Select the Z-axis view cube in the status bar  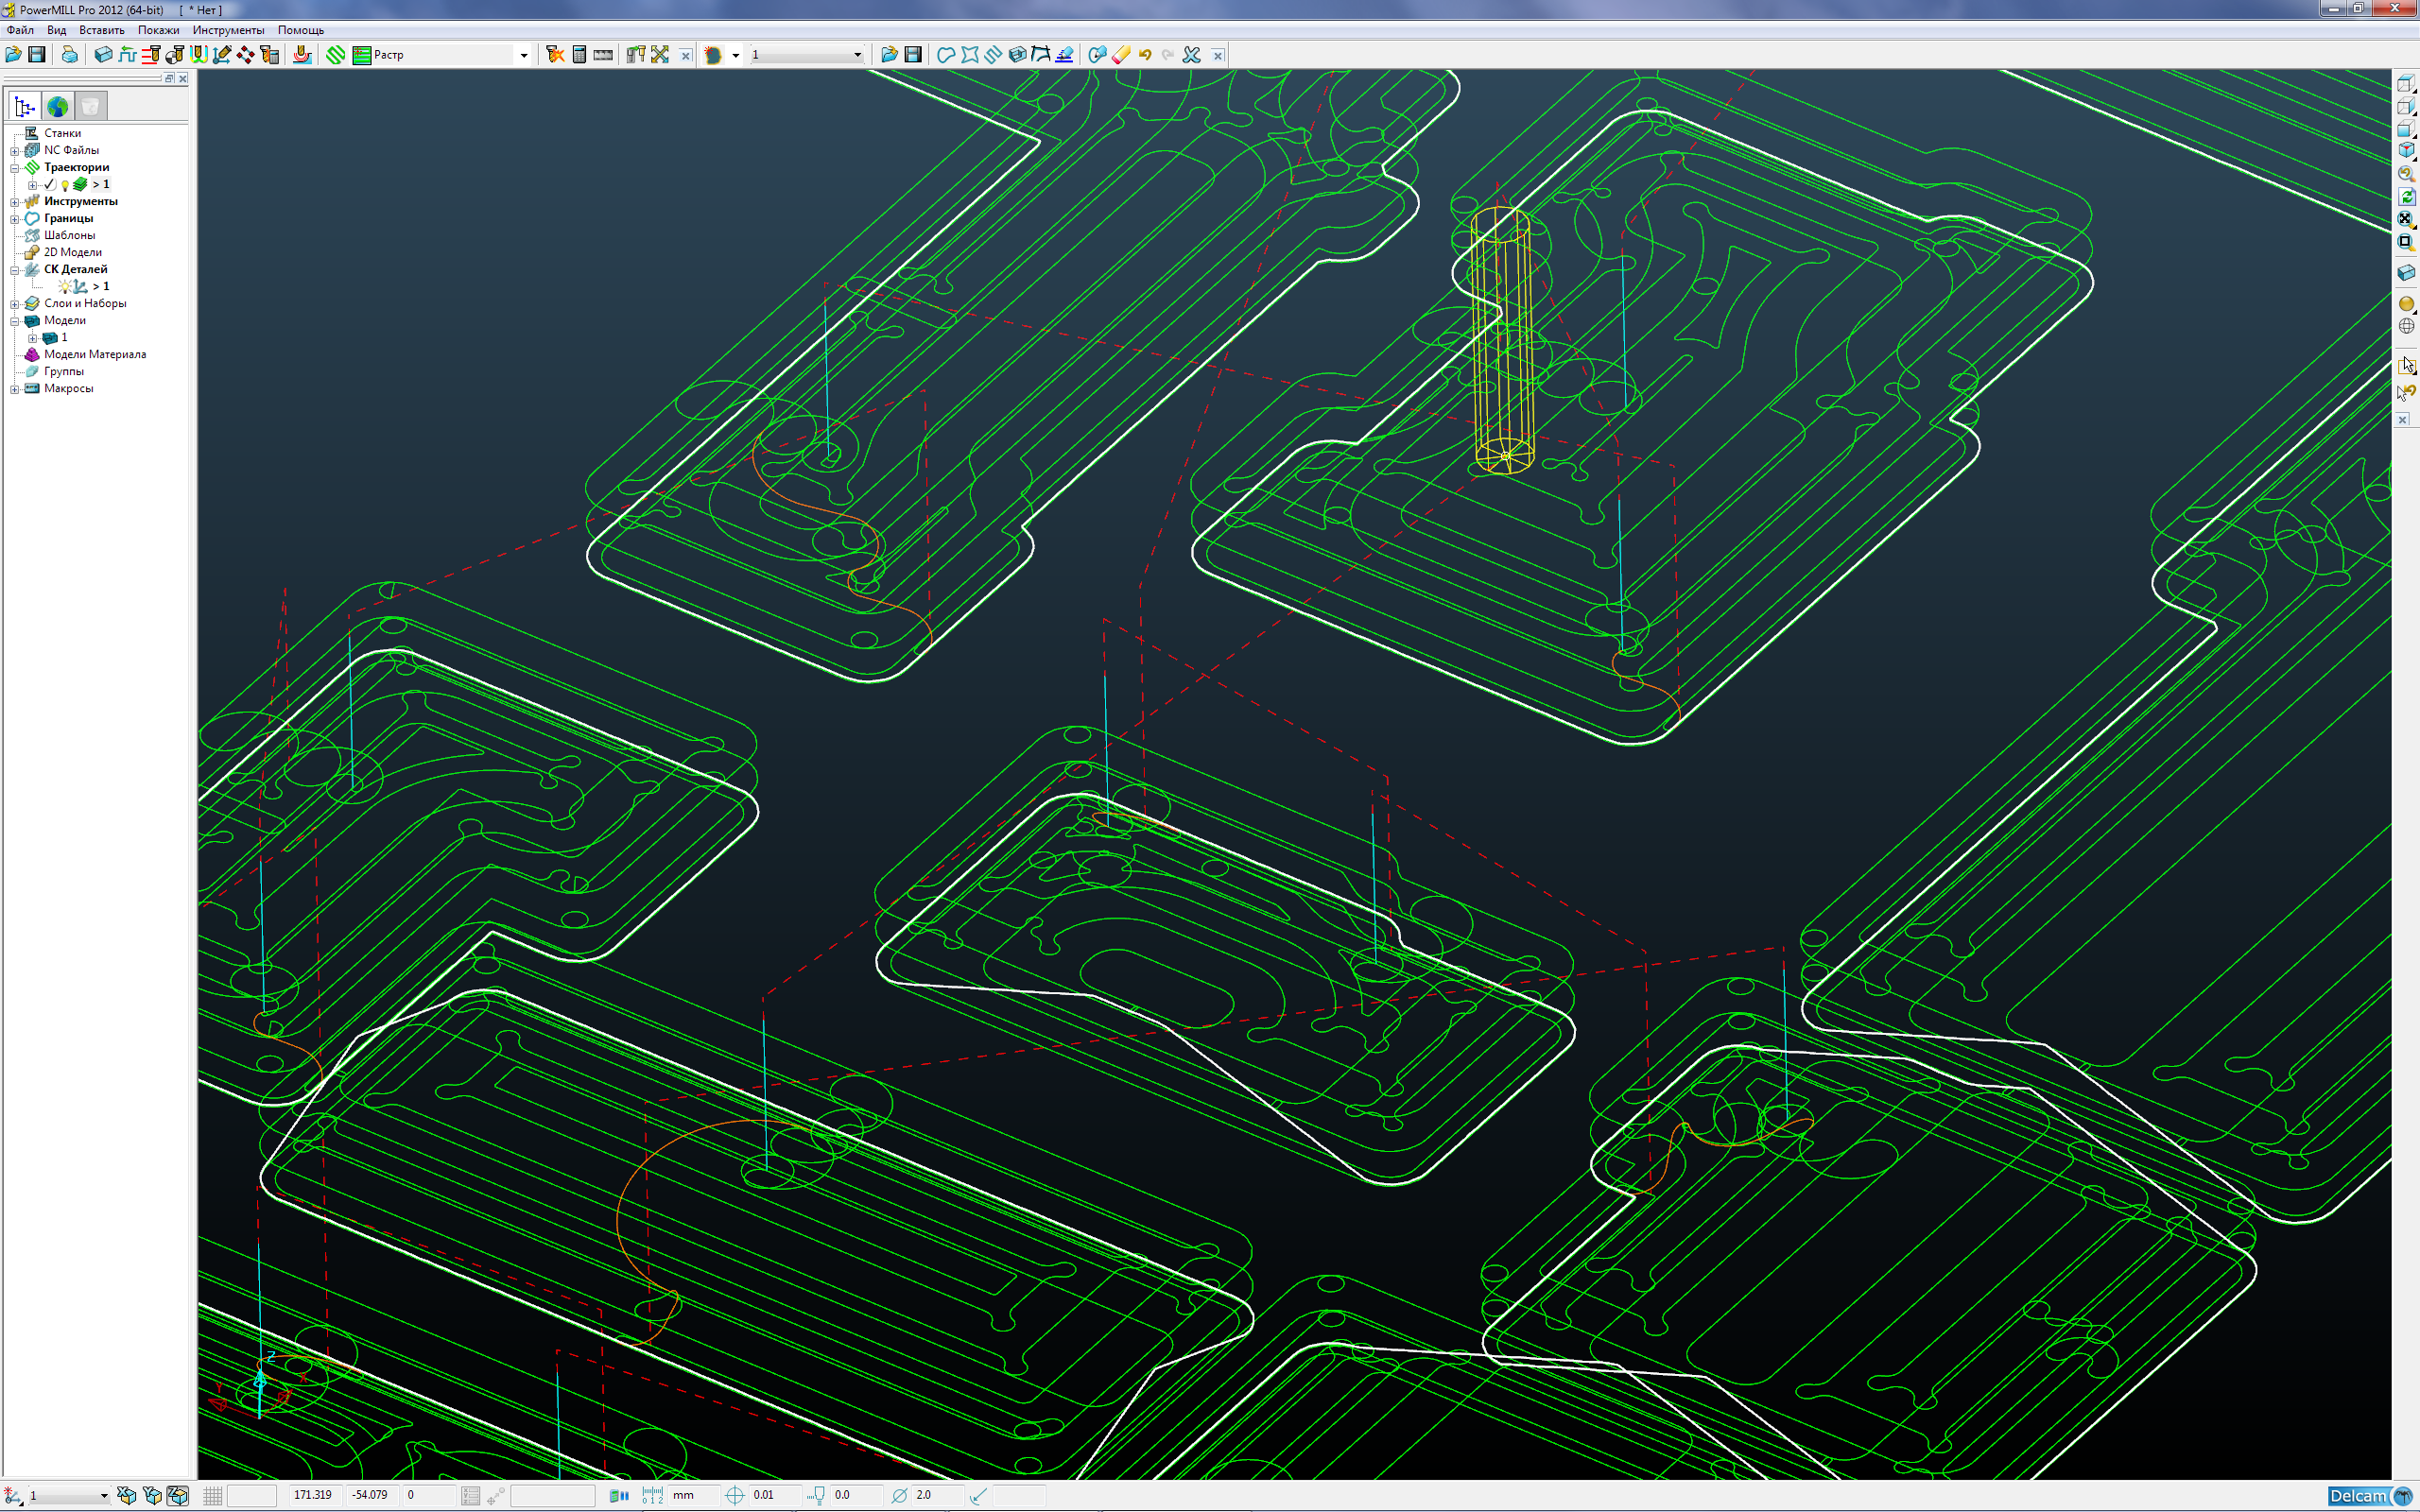[x=178, y=1495]
